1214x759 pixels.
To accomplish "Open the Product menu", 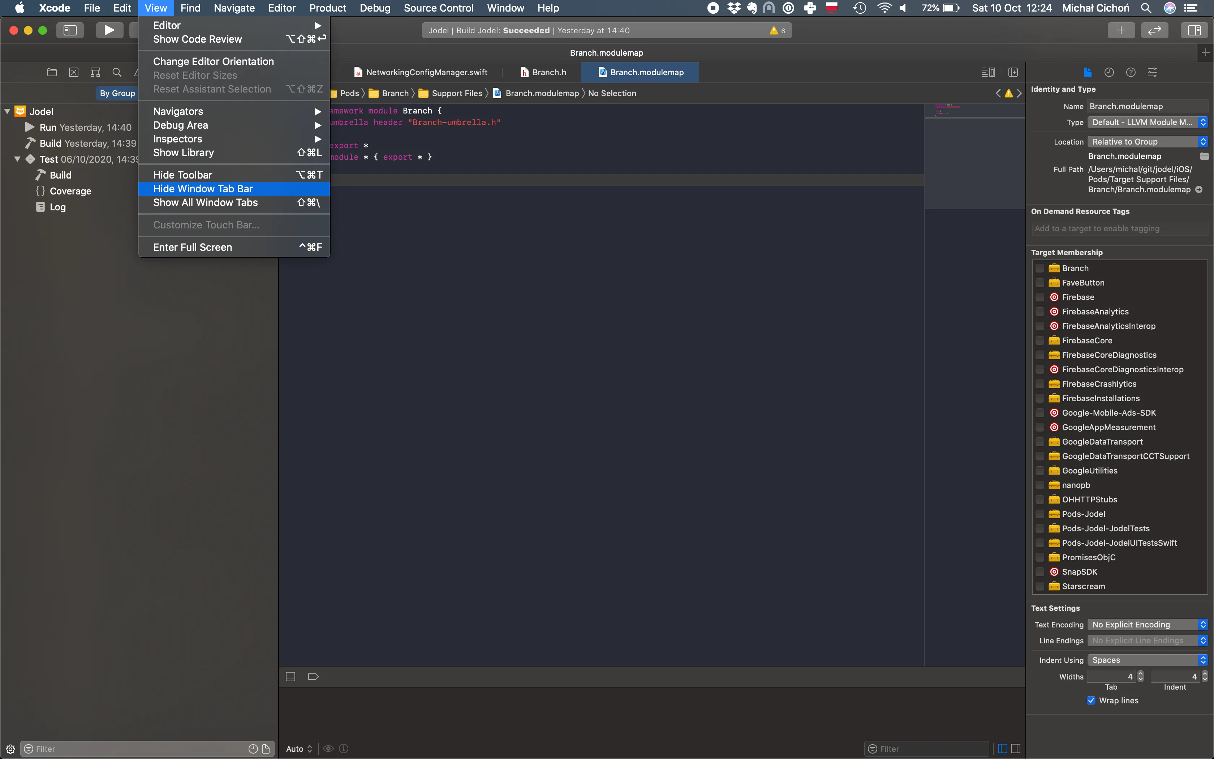I will tap(328, 8).
